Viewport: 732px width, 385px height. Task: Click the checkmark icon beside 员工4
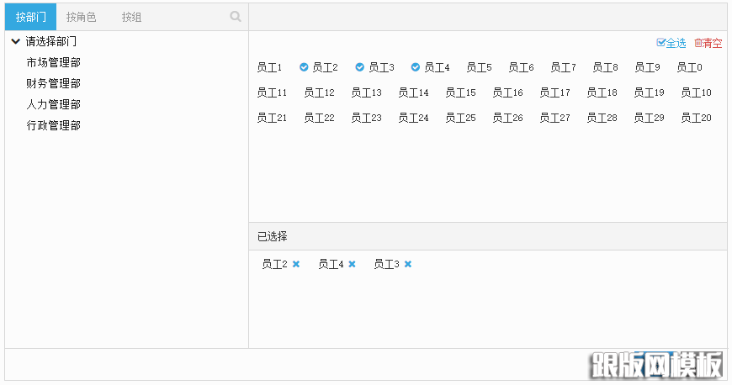[415, 67]
